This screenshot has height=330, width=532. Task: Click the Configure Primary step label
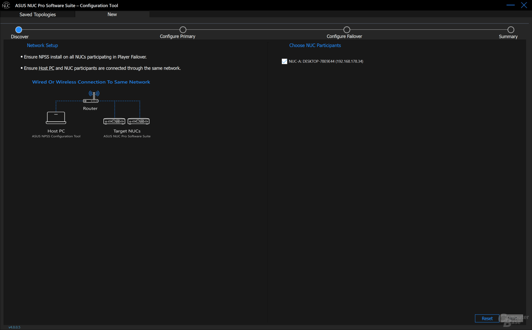point(177,36)
